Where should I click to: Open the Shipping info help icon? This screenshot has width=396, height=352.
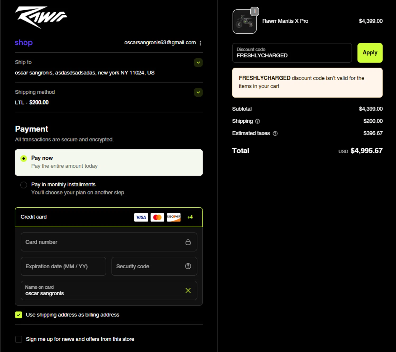tap(258, 121)
